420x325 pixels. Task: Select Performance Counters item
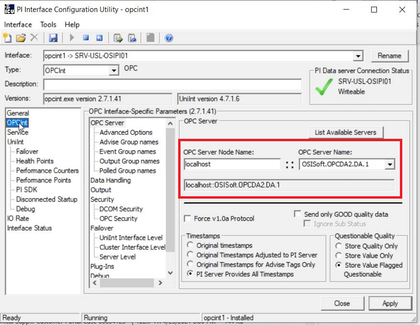47,170
